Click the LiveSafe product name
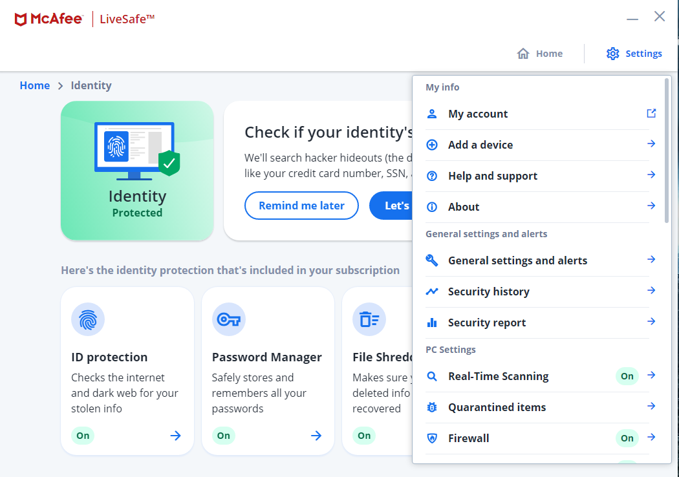The height and width of the screenshot is (477, 679). click(x=127, y=19)
